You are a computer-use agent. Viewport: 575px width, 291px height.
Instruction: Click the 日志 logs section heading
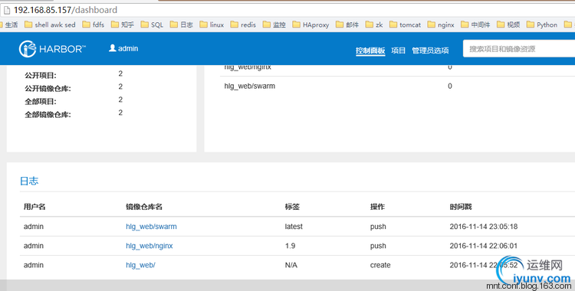tap(29, 181)
